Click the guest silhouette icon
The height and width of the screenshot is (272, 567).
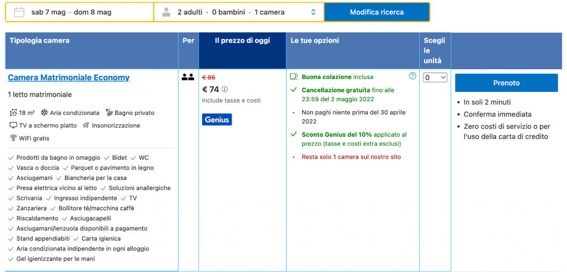(x=166, y=12)
